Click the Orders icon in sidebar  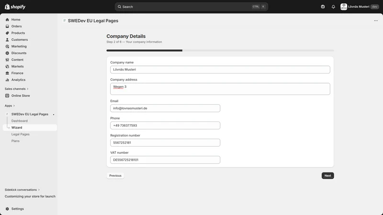(x=7, y=26)
